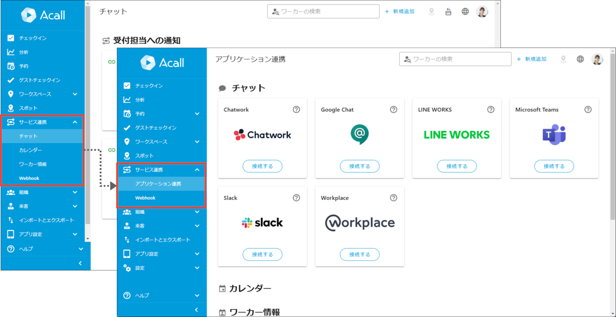The width and height of the screenshot is (616, 317).
Task: Open user avatar in front window
Action: [597, 59]
